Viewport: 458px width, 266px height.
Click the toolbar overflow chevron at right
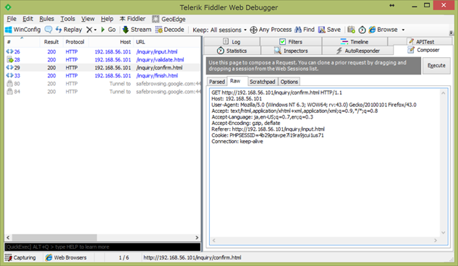tap(451, 33)
